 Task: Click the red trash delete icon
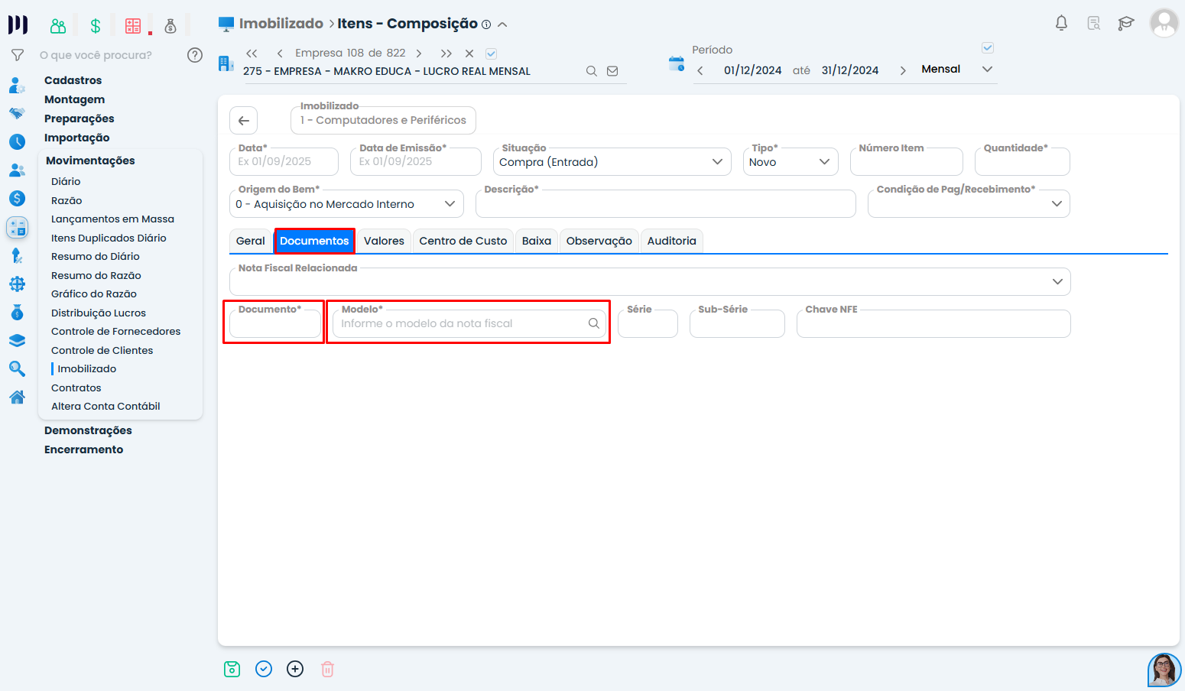click(327, 670)
